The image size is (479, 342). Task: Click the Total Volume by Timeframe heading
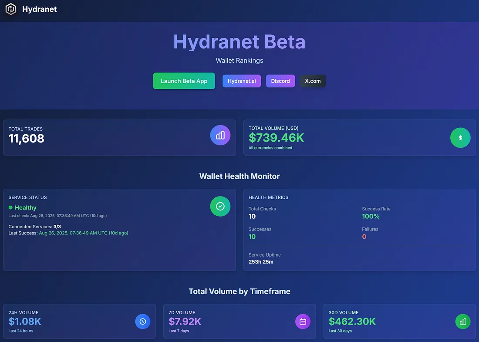tap(239, 291)
